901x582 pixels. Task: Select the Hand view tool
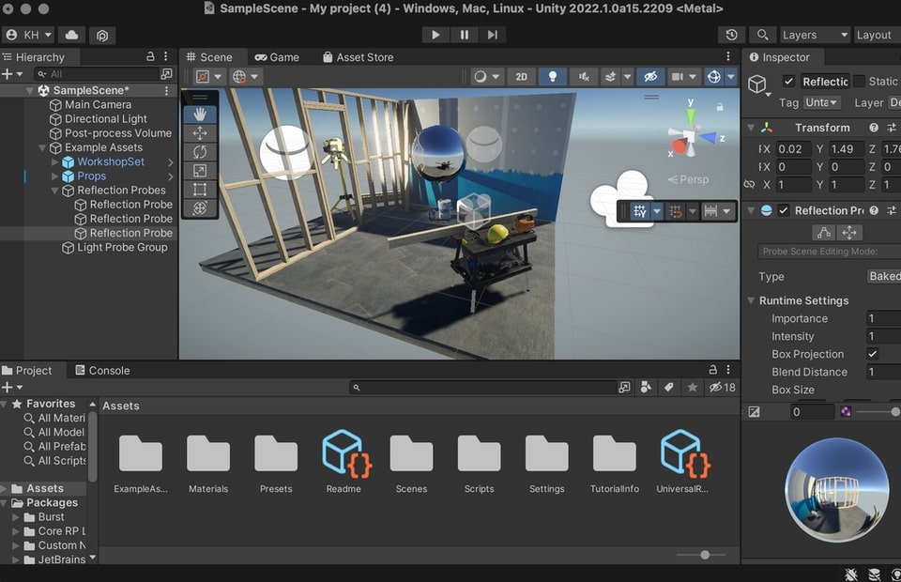(199, 115)
